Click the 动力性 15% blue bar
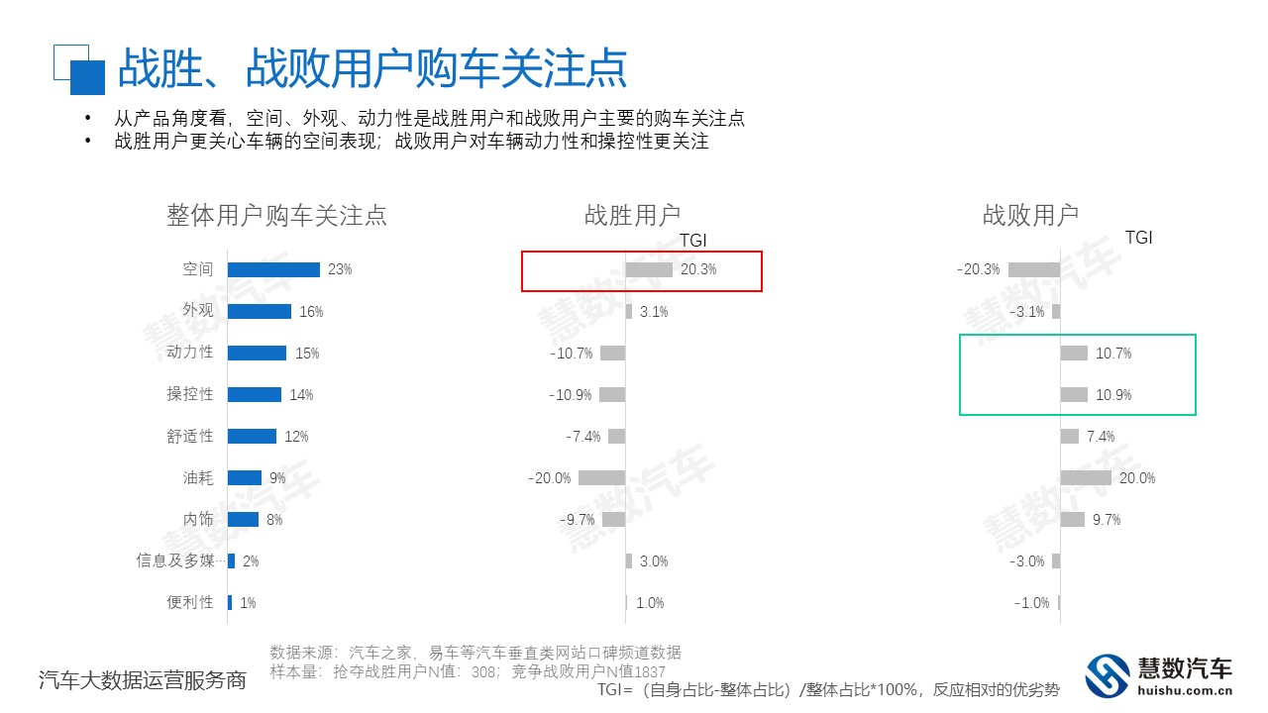 257,353
